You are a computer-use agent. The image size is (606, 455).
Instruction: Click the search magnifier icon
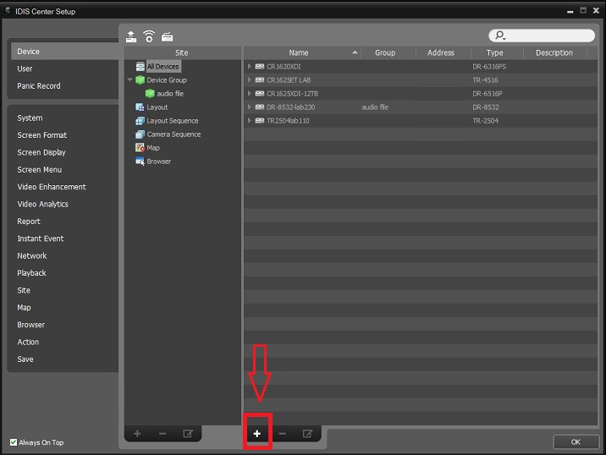coord(500,36)
